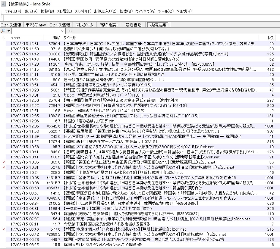This screenshot has height=249, width=280.
Task: Open the dropdown arrow next to the magnifier
Action: click(x=9, y=31)
